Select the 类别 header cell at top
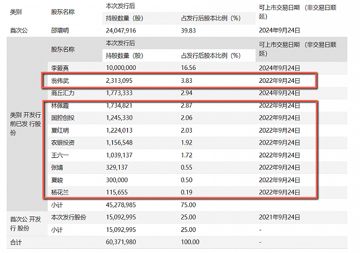The height and width of the screenshot is (253, 360). coord(16,12)
